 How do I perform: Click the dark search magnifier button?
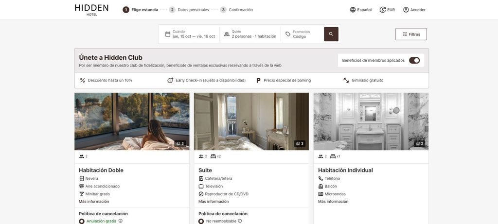[331, 34]
